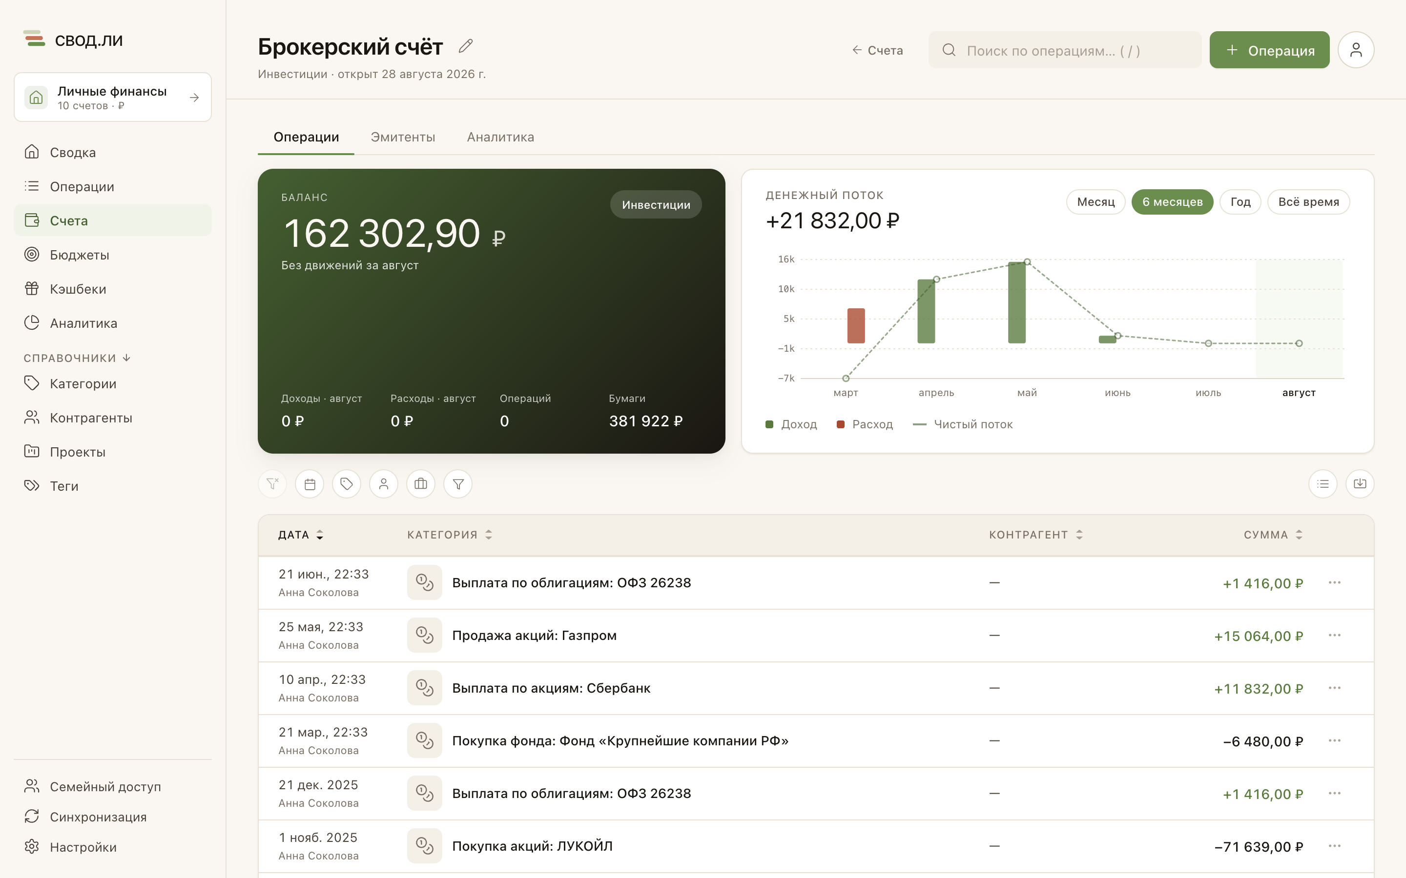This screenshot has height=878, width=1406.
Task: Open the advanced funnel filter icon
Action: 458,484
